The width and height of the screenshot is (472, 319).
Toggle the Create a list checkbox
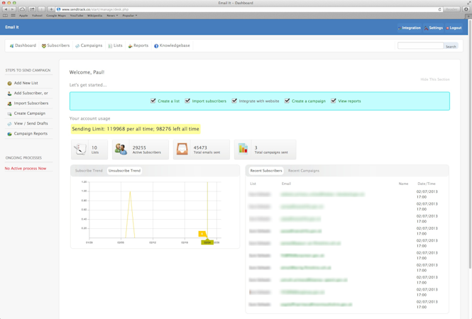153,101
